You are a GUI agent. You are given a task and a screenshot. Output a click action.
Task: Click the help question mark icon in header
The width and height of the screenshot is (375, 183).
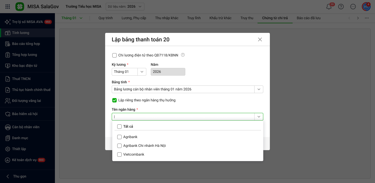pyautogui.click(x=341, y=7)
